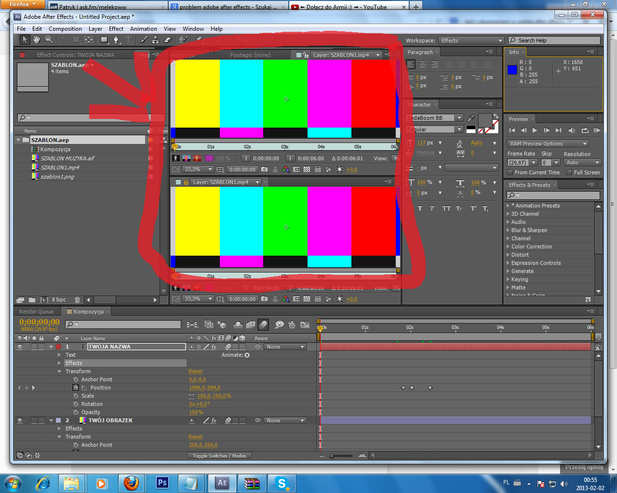Select the Pen tool
Viewport: 617px width, 493px height.
[x=116, y=39]
